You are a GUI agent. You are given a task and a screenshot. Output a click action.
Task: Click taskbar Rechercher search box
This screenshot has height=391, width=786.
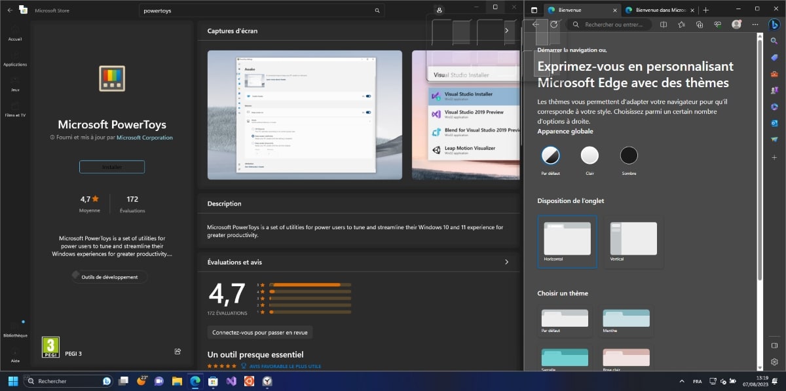(69, 381)
